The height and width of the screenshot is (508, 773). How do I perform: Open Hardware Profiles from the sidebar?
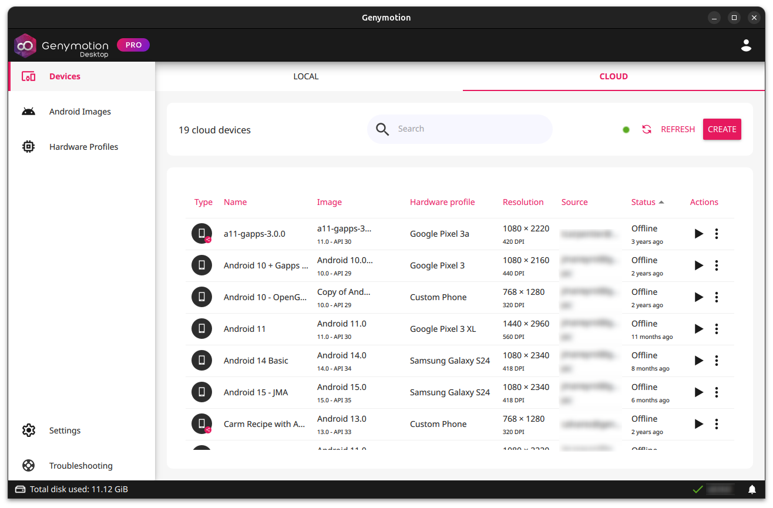click(x=83, y=146)
